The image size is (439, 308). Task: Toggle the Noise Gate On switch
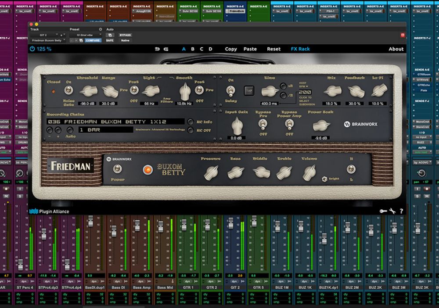[68, 90]
